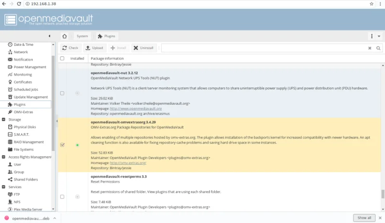This screenshot has width=385, height=223.
Task: Open browser menu three dots
Action: (380, 4)
